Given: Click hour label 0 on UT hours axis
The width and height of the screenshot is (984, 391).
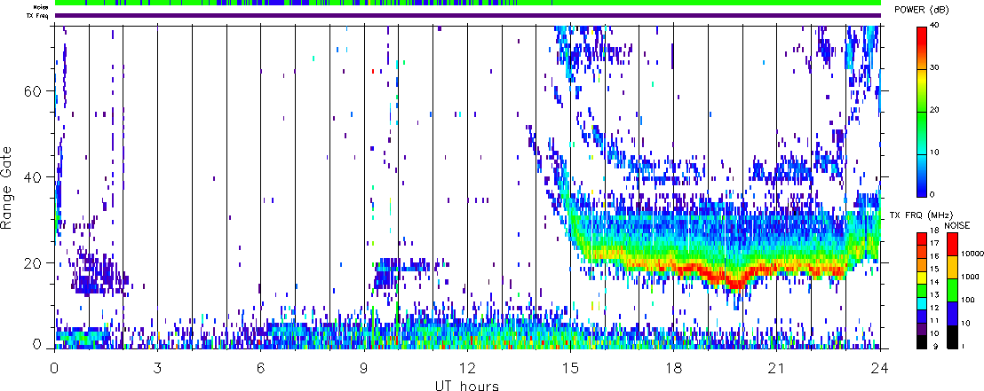Looking at the screenshot, I should coord(55,367).
